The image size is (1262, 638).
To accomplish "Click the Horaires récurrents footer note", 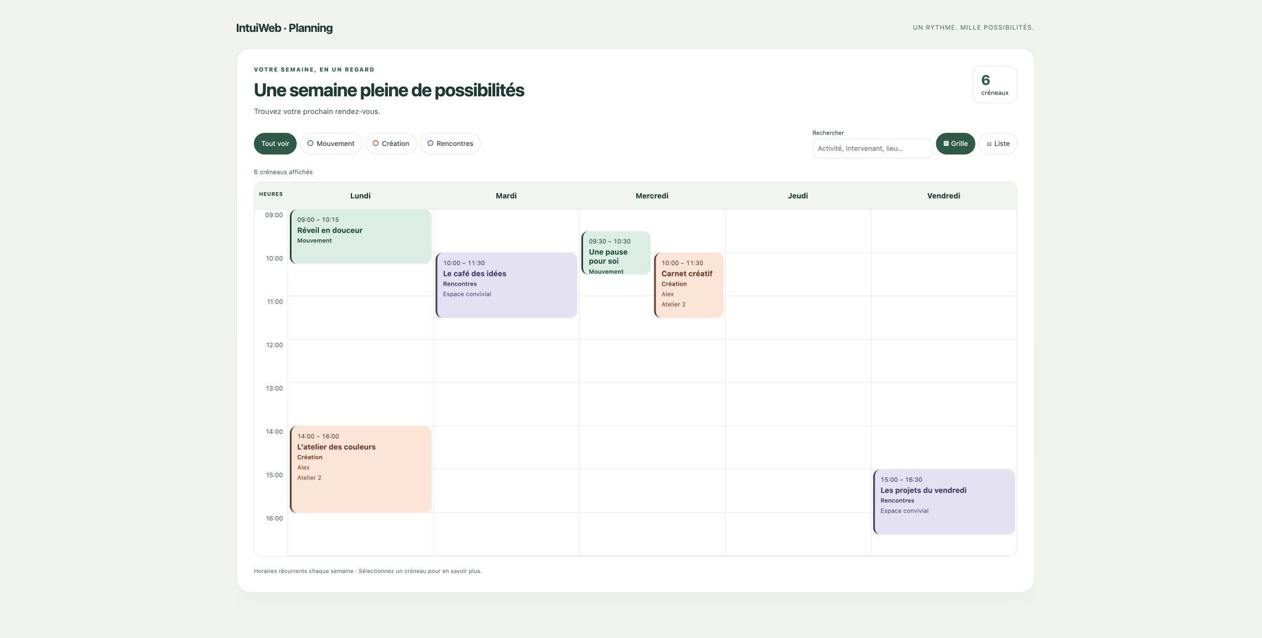I will click(x=367, y=571).
